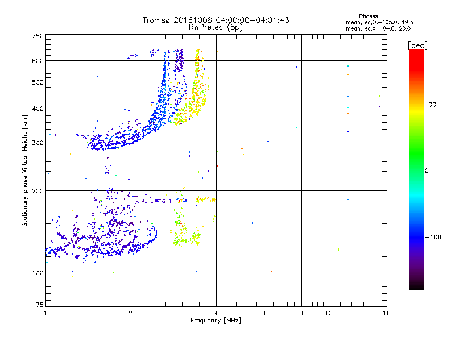Select the RwPretec (8p) subtitle text
The image size is (455, 341).
tap(216, 27)
